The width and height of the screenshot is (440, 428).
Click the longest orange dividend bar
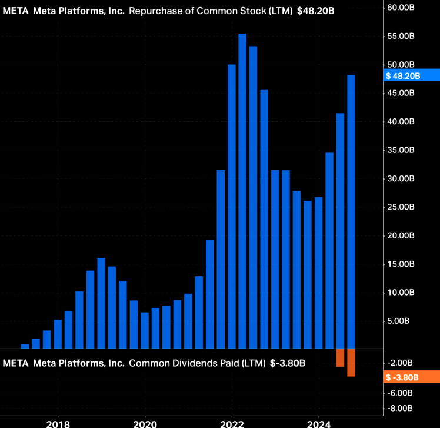[x=351, y=363]
